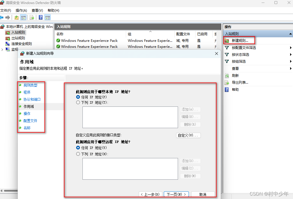Sort rules by 已启用 column header
Image resolution: width=293 pixels, height=199 pixels.
204,34
